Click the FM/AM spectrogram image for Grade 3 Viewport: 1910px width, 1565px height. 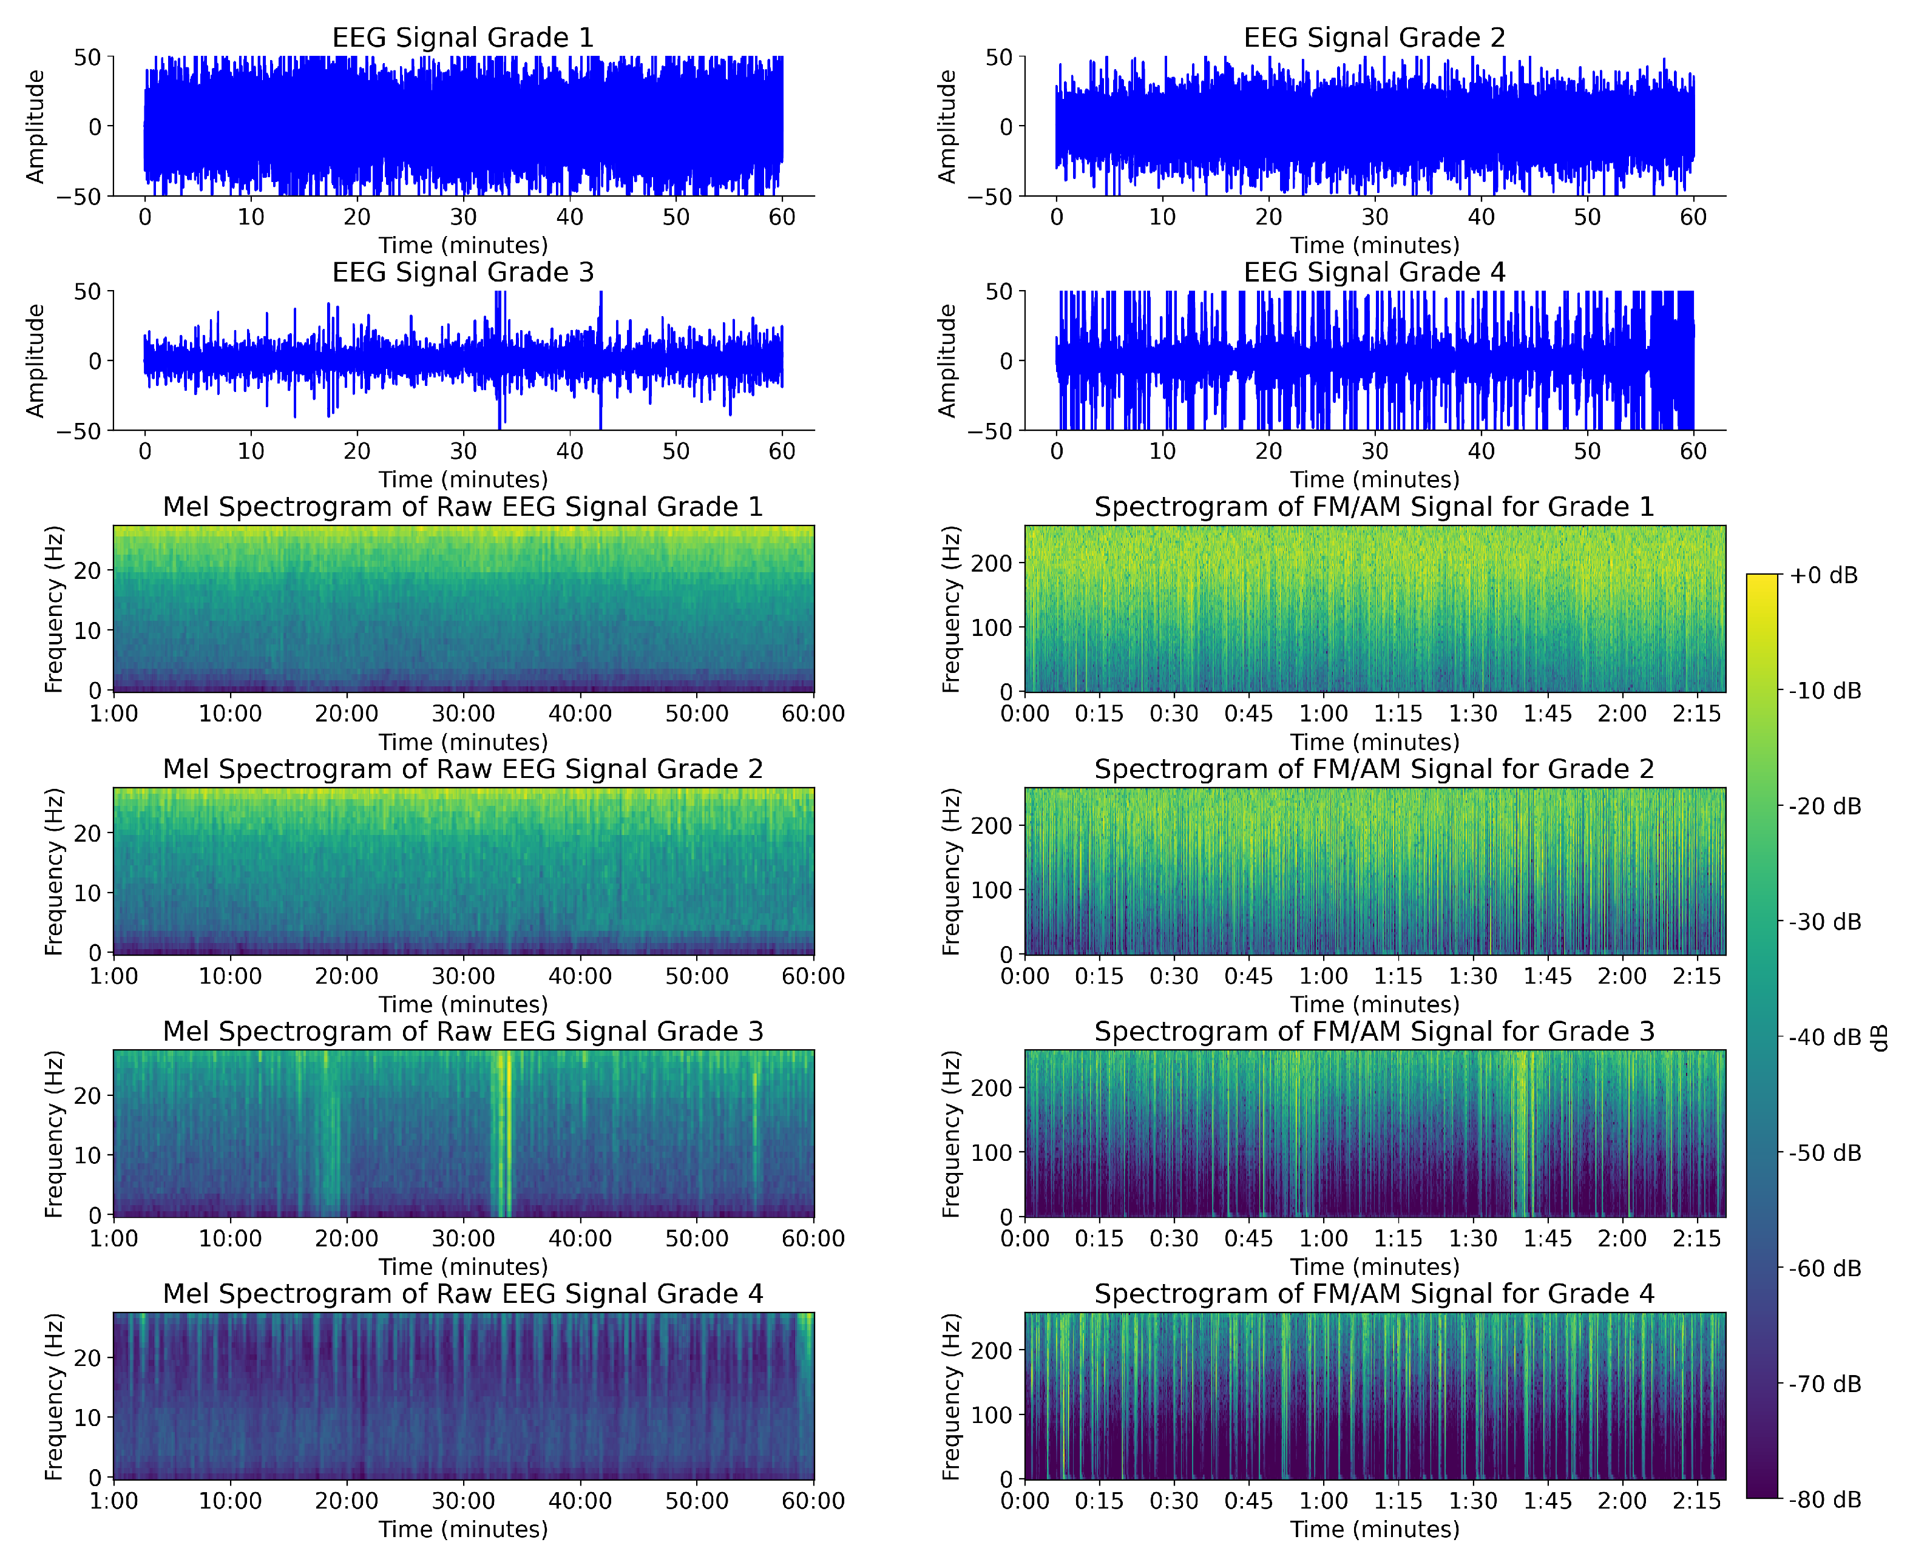(x=1375, y=1133)
